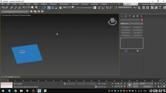Open Reference Coordinate System View dropdown
The image size is (166, 93).
(67, 7)
